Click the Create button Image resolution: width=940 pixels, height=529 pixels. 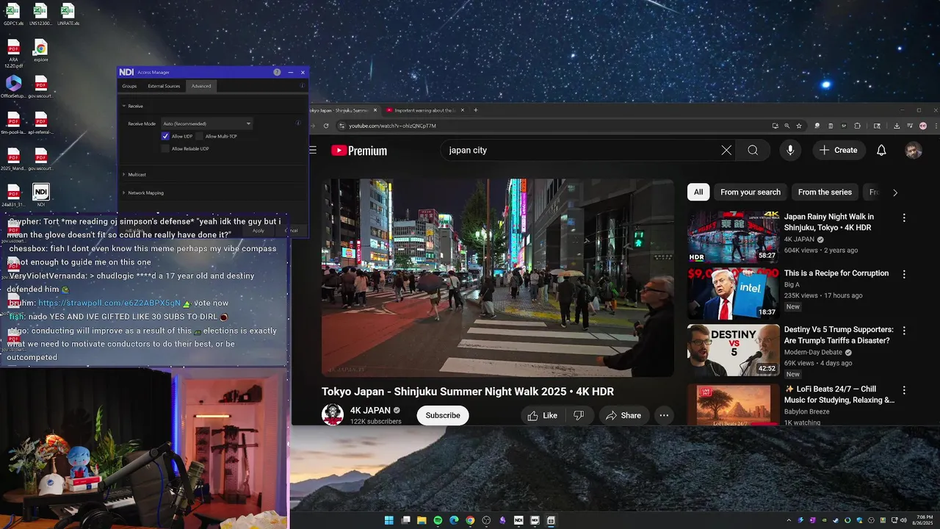[839, 150]
